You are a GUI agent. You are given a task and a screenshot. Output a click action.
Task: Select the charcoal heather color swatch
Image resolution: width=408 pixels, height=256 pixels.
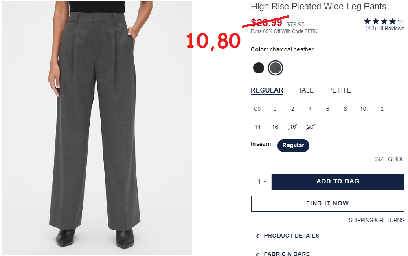click(x=276, y=68)
